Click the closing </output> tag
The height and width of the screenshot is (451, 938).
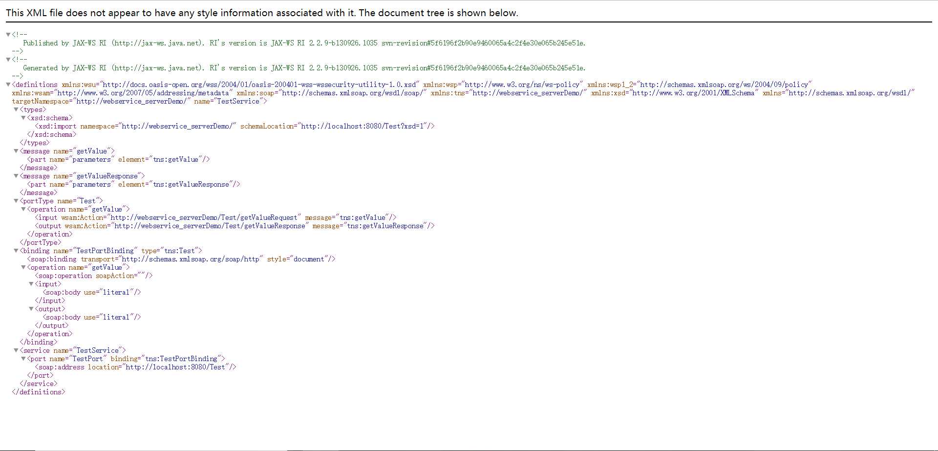click(52, 325)
